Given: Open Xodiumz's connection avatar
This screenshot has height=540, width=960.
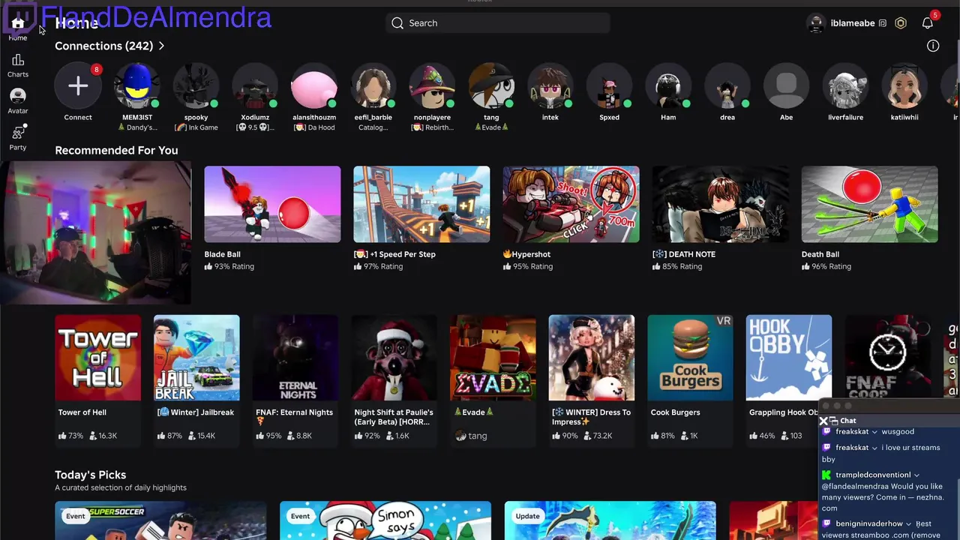Looking at the screenshot, I should click(x=255, y=85).
